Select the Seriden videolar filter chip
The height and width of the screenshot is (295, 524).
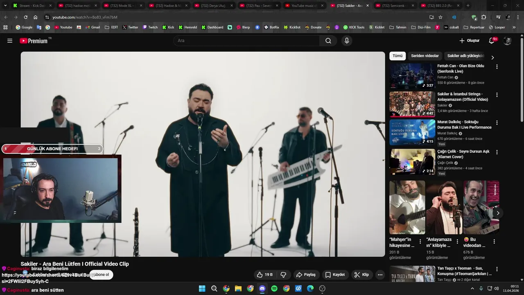(425, 56)
